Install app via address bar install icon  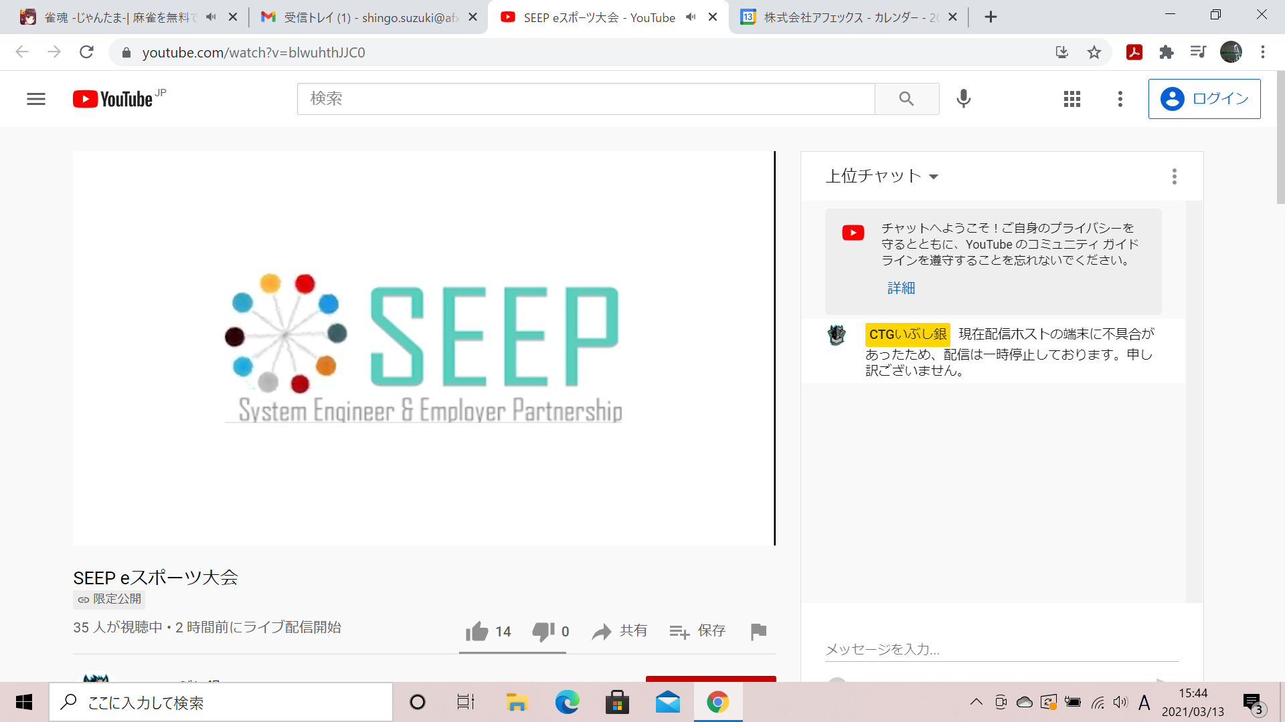[1062, 52]
